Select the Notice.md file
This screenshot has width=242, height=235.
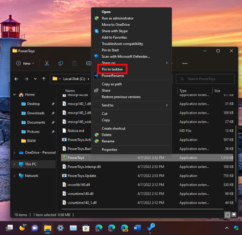click(x=76, y=131)
